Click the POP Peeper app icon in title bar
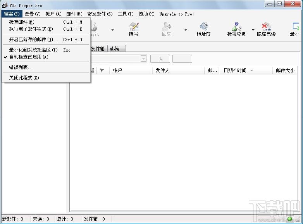The height and width of the screenshot is (224, 303). point(5,5)
